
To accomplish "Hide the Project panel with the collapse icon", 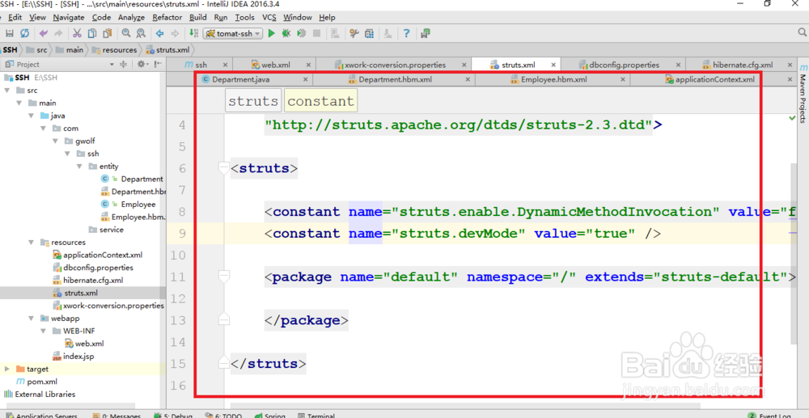I will (x=158, y=65).
